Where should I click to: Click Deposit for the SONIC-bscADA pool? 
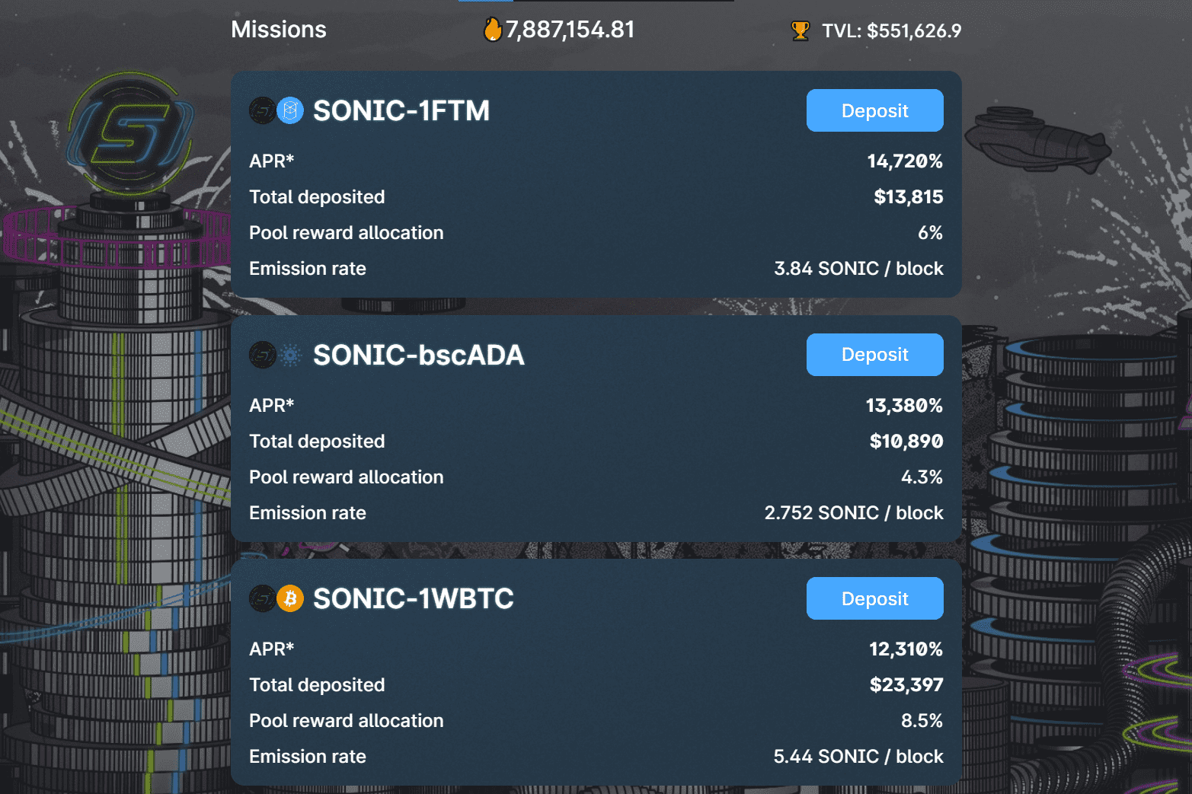point(874,355)
